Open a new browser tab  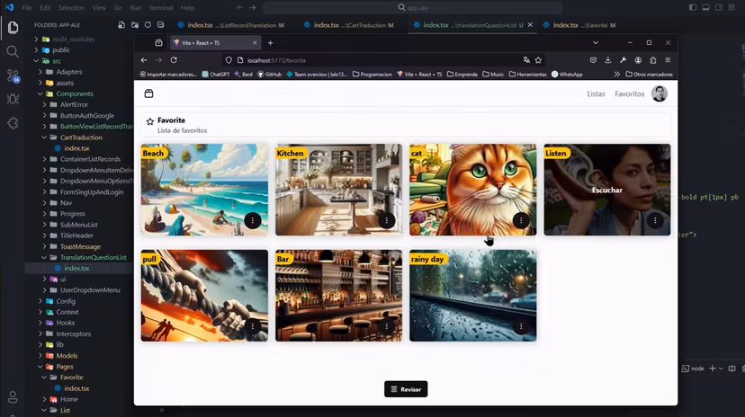270,43
